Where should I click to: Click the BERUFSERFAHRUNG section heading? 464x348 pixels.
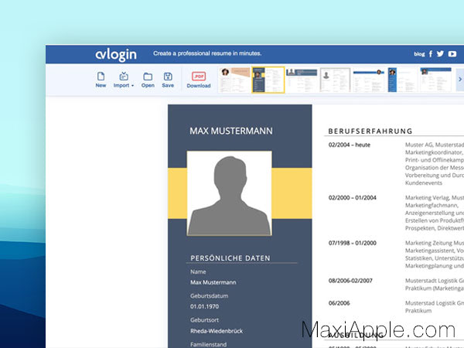click(370, 131)
